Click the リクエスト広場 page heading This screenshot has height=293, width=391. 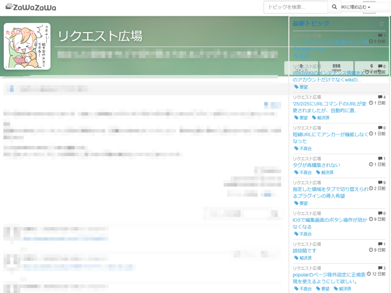tap(100, 36)
